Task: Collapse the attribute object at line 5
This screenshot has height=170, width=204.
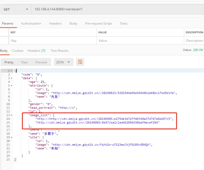Action: click(12, 86)
